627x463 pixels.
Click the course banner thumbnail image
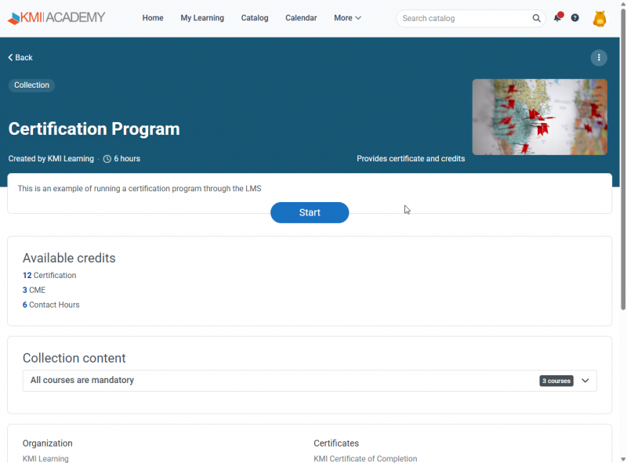(x=539, y=117)
